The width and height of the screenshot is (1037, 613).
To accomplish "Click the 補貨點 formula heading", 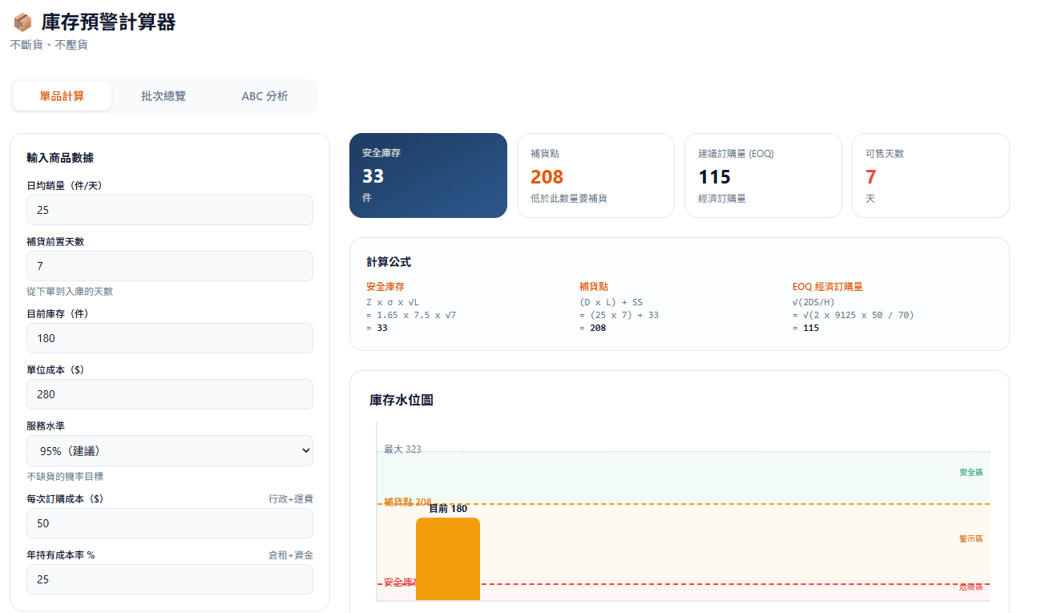I will point(594,286).
